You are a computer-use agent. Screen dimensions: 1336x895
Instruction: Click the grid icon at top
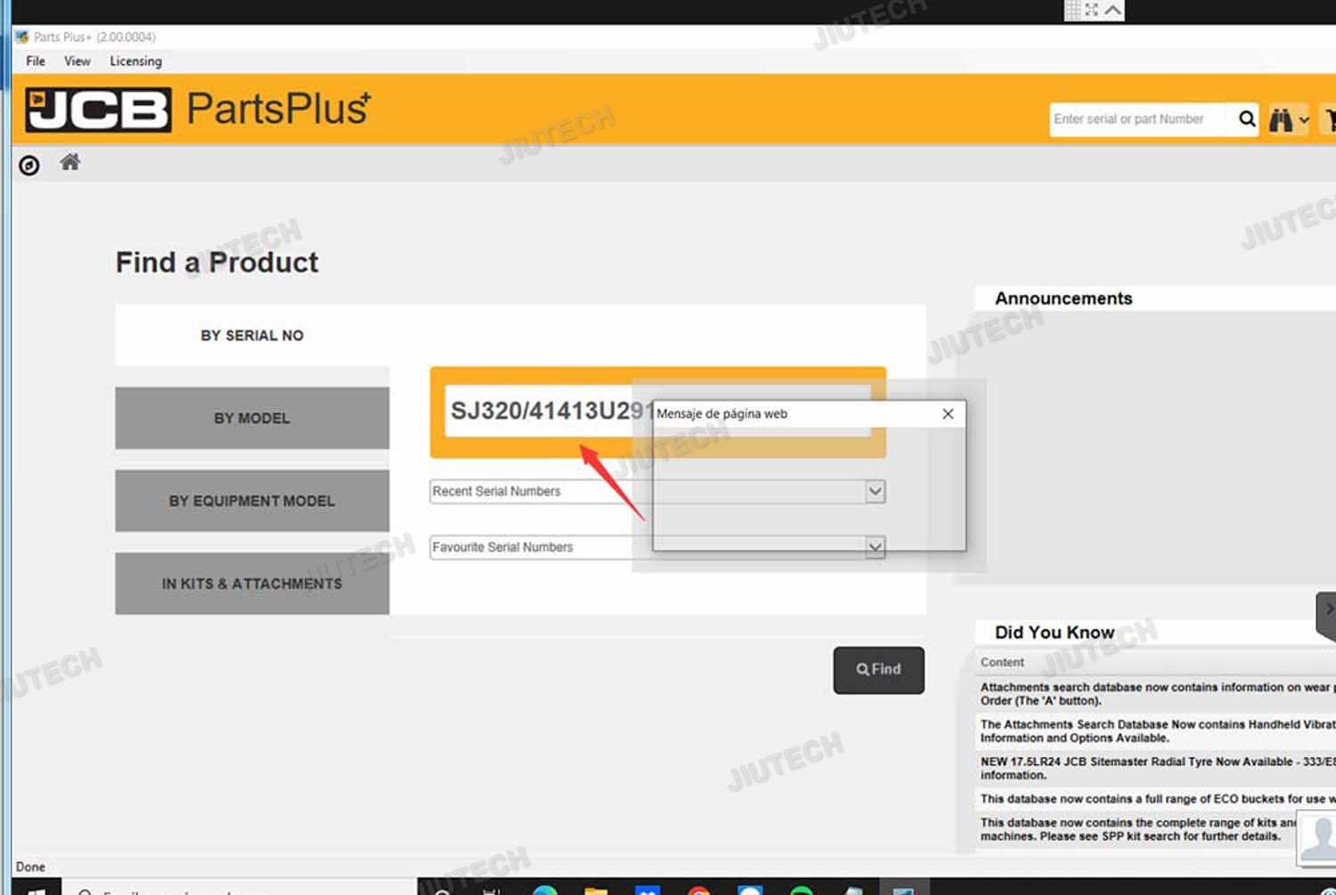(1072, 10)
